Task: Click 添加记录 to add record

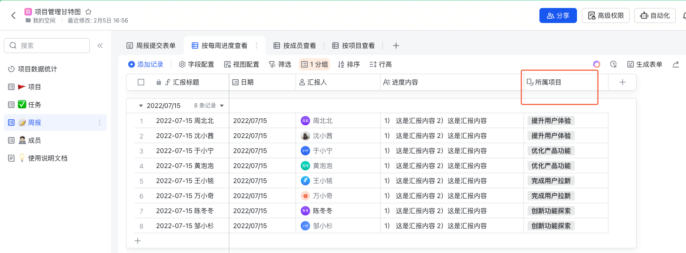Action: [x=146, y=64]
